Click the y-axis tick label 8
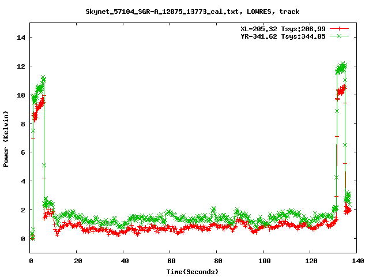This screenshot has width=369, height=277. pos(23,124)
